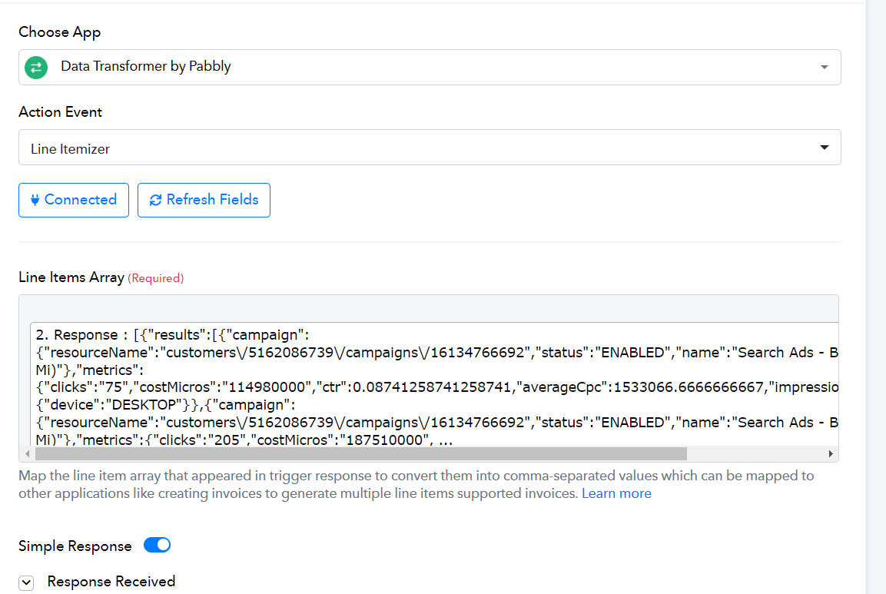Click the Connected button
886x594 pixels.
[74, 200]
